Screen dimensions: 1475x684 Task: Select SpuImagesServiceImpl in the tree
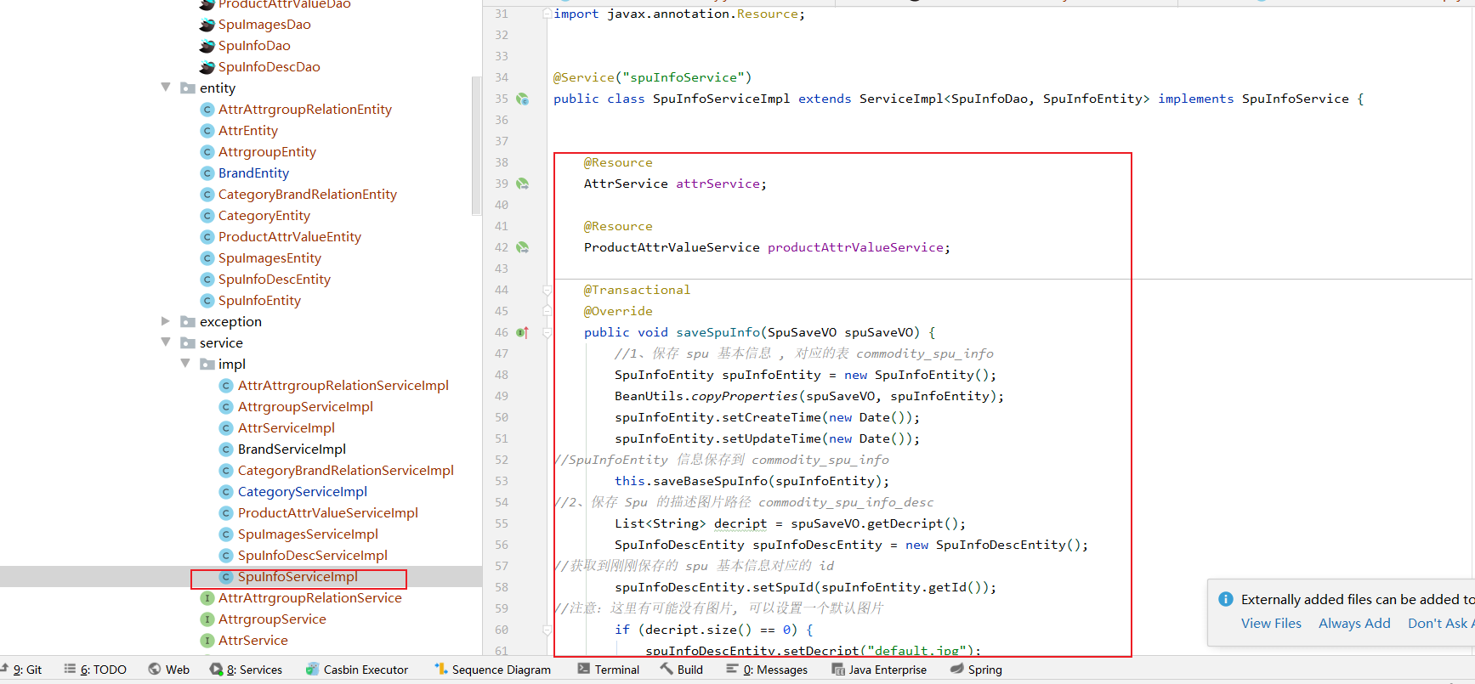(x=308, y=534)
